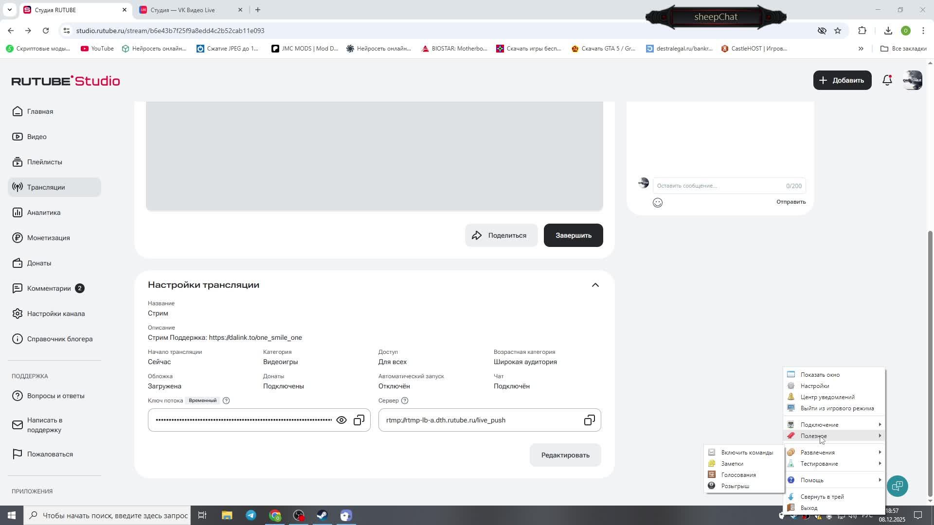This screenshot has width=934, height=525.
Task: Open the support chat floating button
Action: pyautogui.click(x=897, y=486)
